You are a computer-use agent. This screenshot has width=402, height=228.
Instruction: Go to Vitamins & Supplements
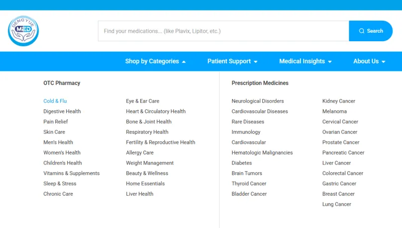[71, 173]
